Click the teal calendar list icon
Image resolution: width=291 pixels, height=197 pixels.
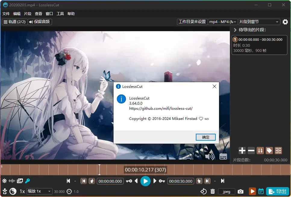click(x=261, y=192)
